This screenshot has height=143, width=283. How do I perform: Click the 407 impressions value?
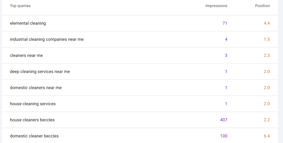[x=224, y=120]
